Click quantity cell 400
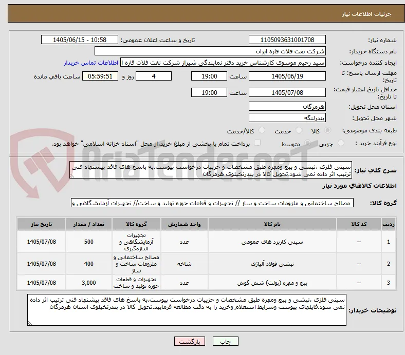The height and width of the screenshot is (355, 405). [89, 264]
